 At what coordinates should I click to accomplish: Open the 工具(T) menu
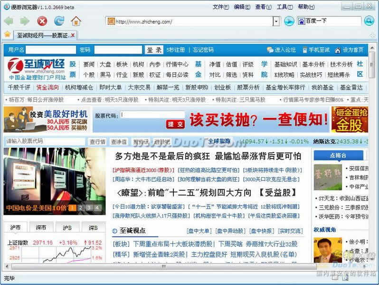point(285,7)
